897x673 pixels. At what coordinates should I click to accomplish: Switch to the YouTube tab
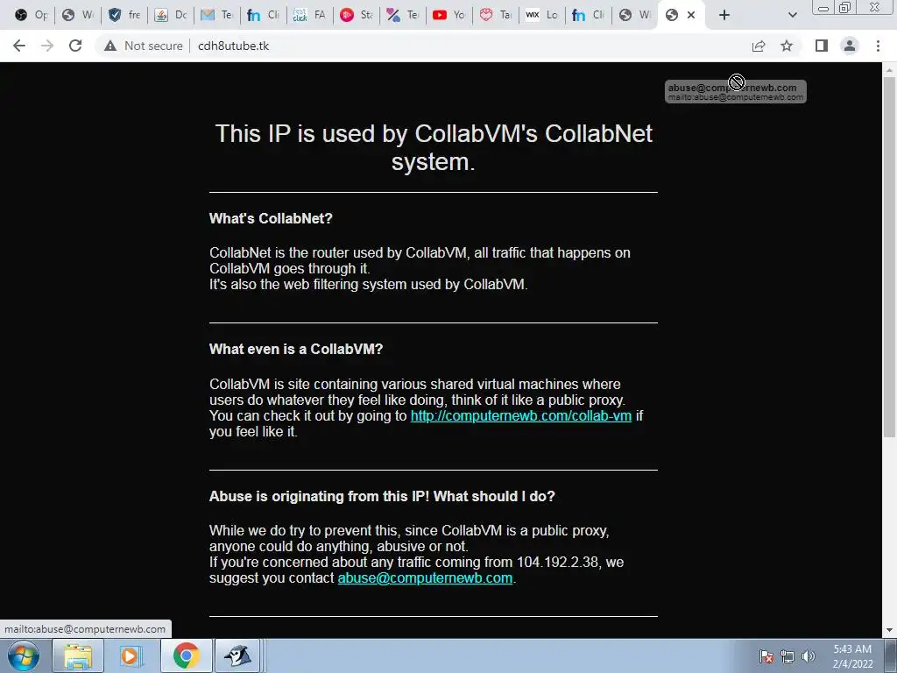pyautogui.click(x=448, y=15)
